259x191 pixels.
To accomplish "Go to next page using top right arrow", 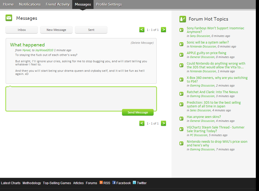I will coord(163,30).
